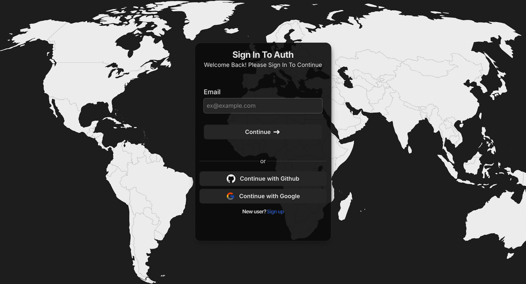This screenshot has height=284, width=526.
Task: Click the Email field label
Action: (x=212, y=92)
